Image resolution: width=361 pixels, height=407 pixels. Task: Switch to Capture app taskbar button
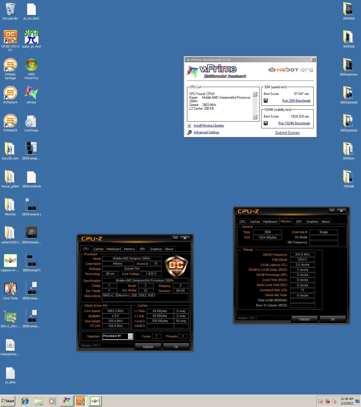pos(95,401)
